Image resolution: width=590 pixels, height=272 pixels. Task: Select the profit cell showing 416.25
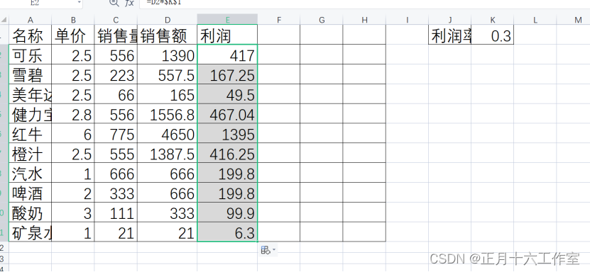point(227,154)
